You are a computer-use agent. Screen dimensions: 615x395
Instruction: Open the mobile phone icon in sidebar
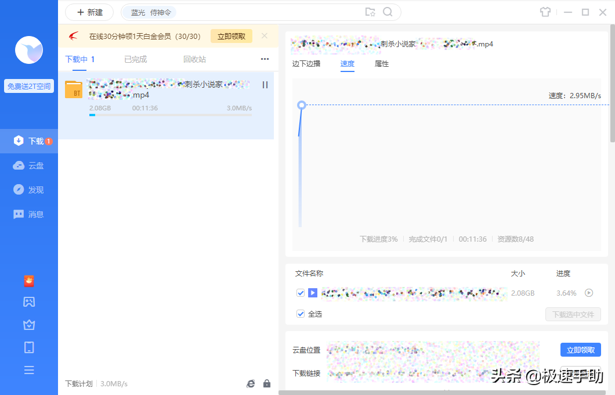[x=29, y=347]
